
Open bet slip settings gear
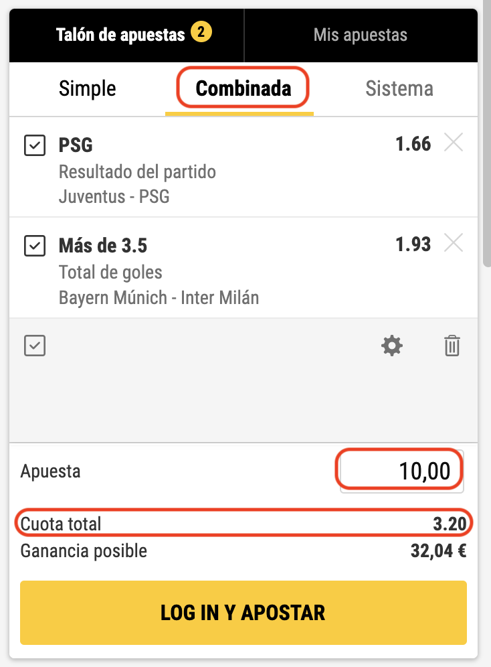point(391,346)
